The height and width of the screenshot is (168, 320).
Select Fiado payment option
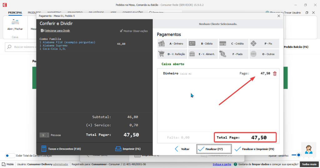pos(233,54)
